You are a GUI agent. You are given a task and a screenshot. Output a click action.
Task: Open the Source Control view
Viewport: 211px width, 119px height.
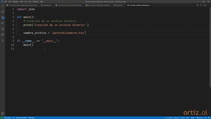pos(3,18)
